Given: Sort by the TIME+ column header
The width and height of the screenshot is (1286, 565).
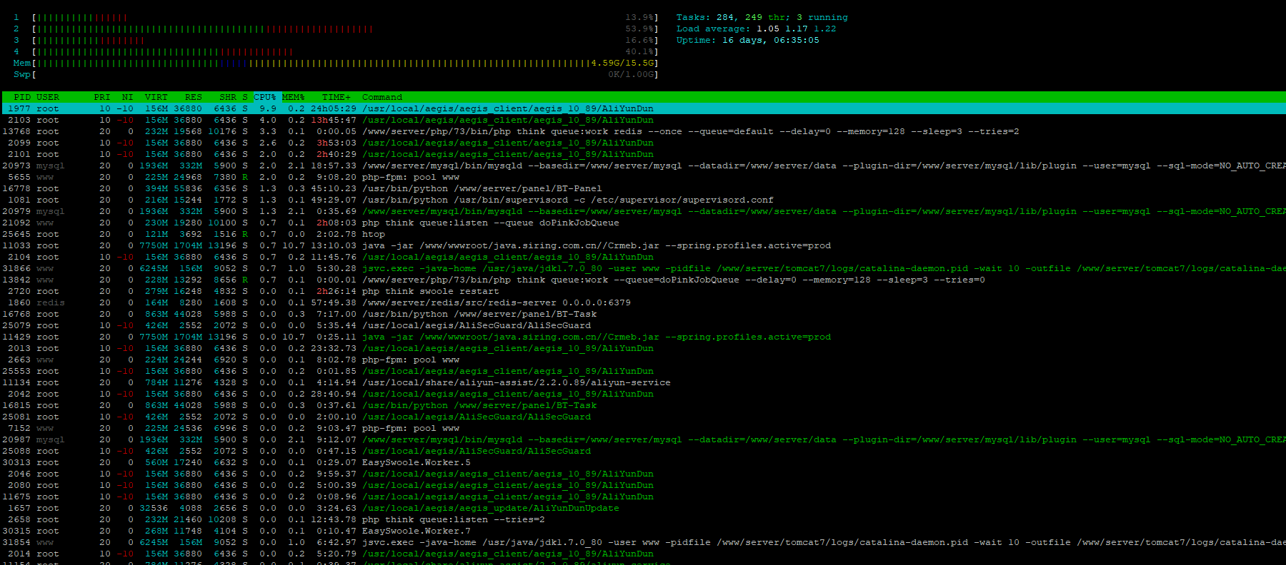Looking at the screenshot, I should [337, 97].
